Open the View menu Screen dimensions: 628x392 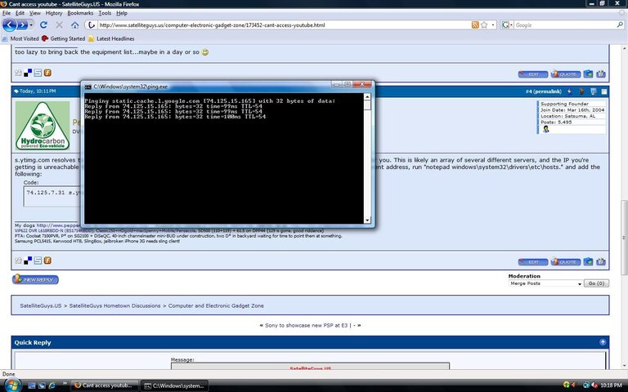(x=35, y=13)
